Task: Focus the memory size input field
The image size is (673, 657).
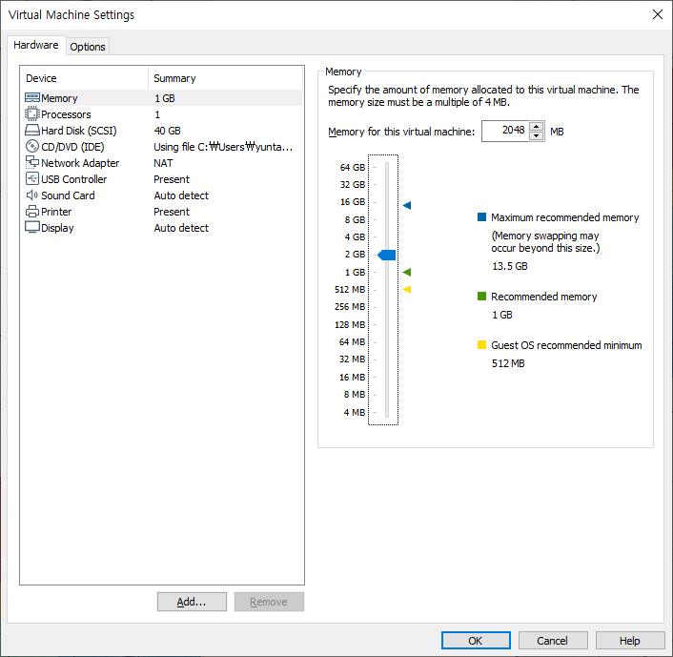Action: (505, 131)
